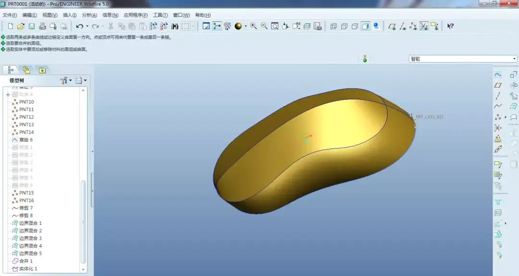Toggle coordinate systems visibility
Image resolution: width=519 pixels, height=276 pixels.
coord(424,26)
